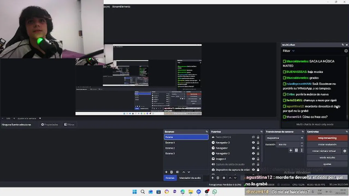The height and width of the screenshot is (196, 349).
Task: Delete transition with trash icon
Action: pos(296,150)
